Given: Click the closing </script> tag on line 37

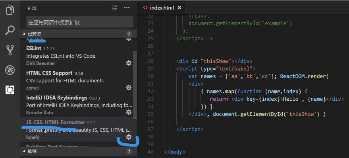Looking at the screenshot, I should tap(190, 129).
